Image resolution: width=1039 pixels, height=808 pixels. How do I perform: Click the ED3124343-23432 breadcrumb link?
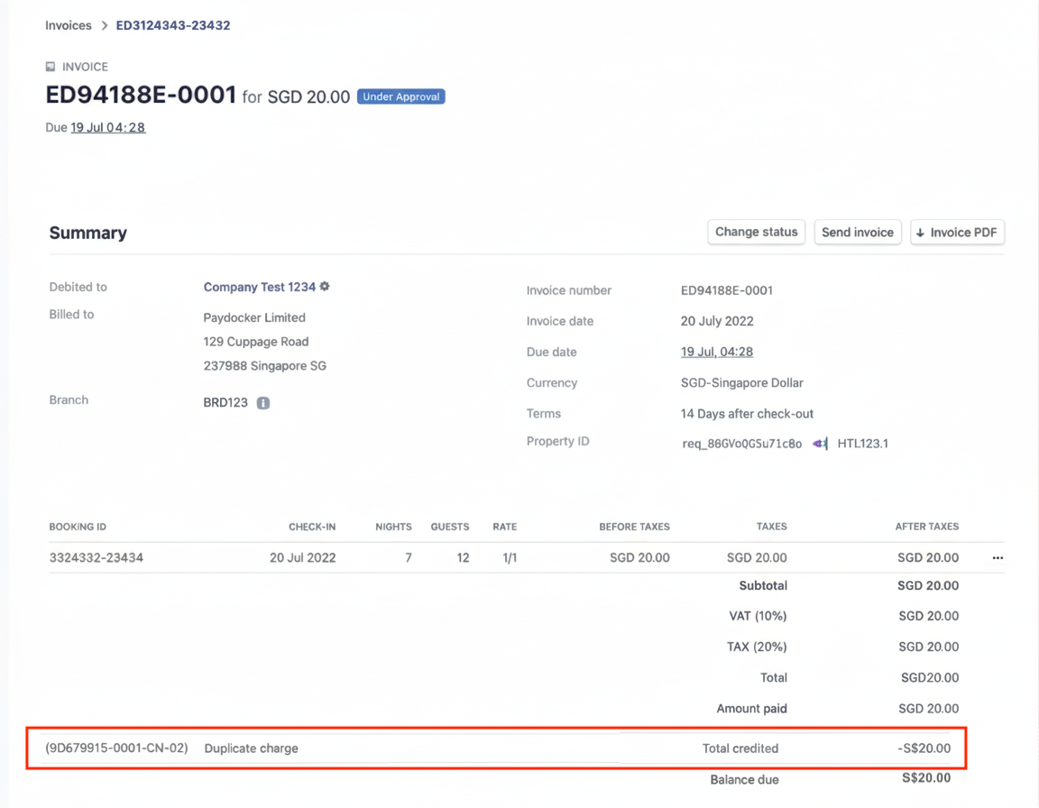(x=173, y=26)
